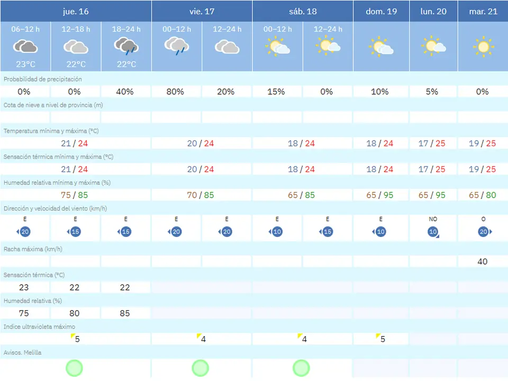Click the 21 / 24 temperature range in the Temperatura mínima y máxima row
Viewport: 508px width, 381px height.
(x=74, y=143)
